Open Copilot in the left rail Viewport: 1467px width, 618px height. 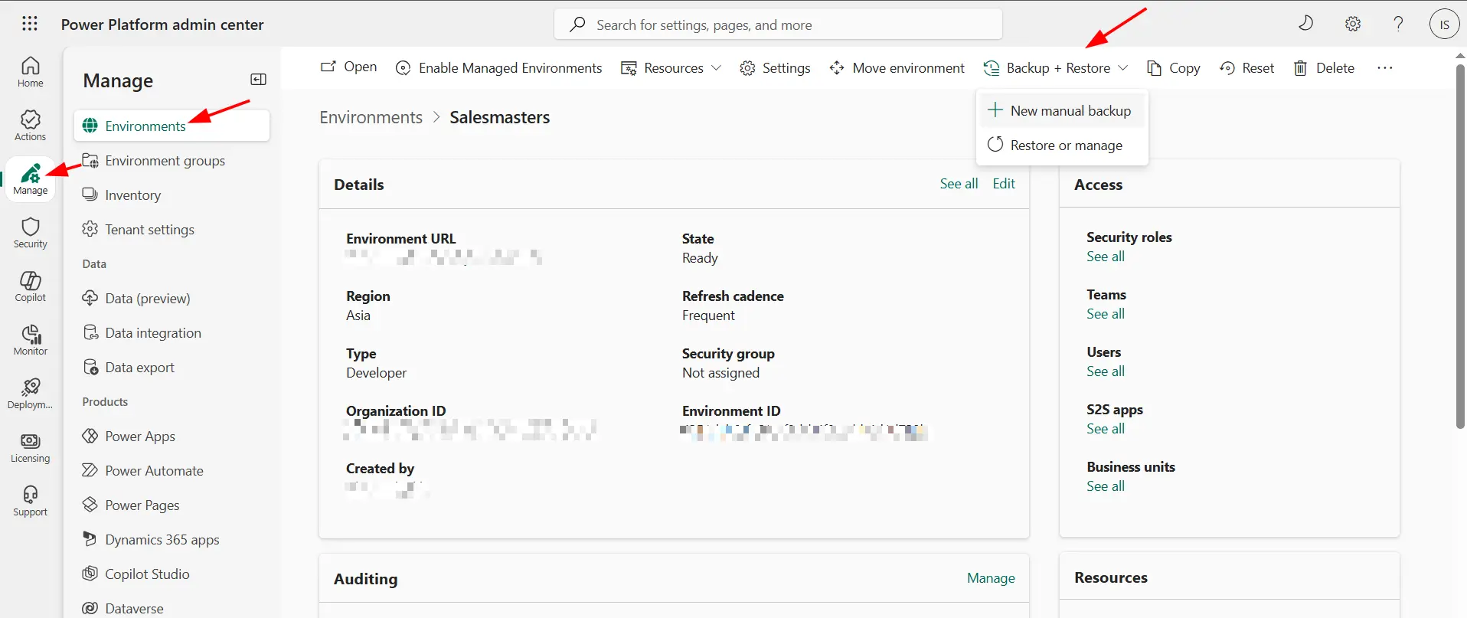click(x=31, y=286)
